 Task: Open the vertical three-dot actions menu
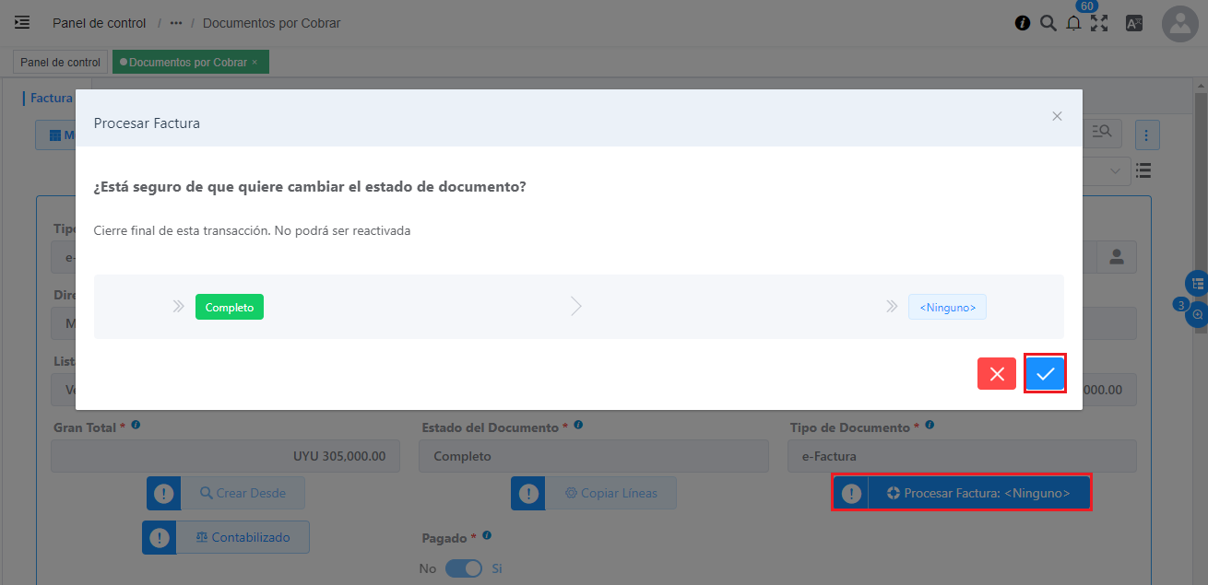tap(1146, 135)
